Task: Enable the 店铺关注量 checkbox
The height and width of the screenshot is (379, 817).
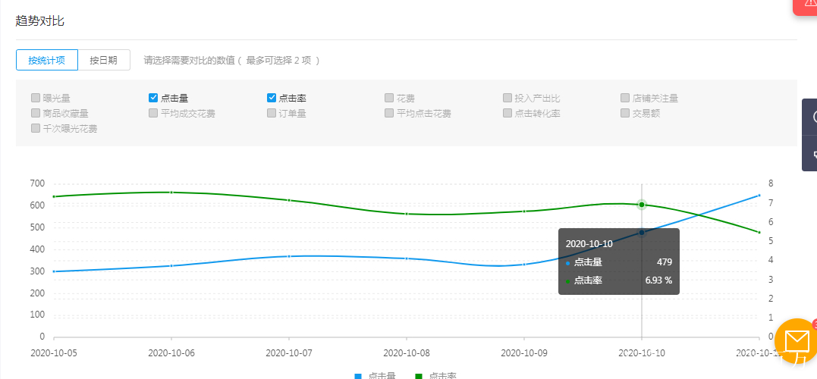Action: coord(625,97)
